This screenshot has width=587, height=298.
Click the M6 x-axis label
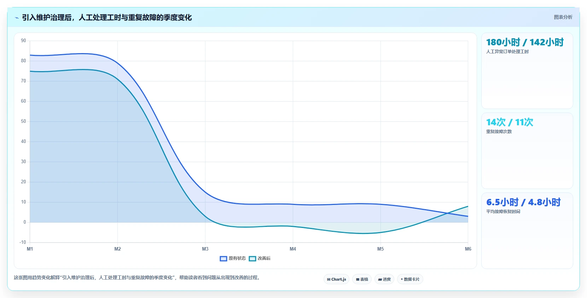point(468,249)
